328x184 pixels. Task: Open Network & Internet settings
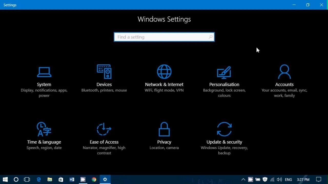(164, 79)
